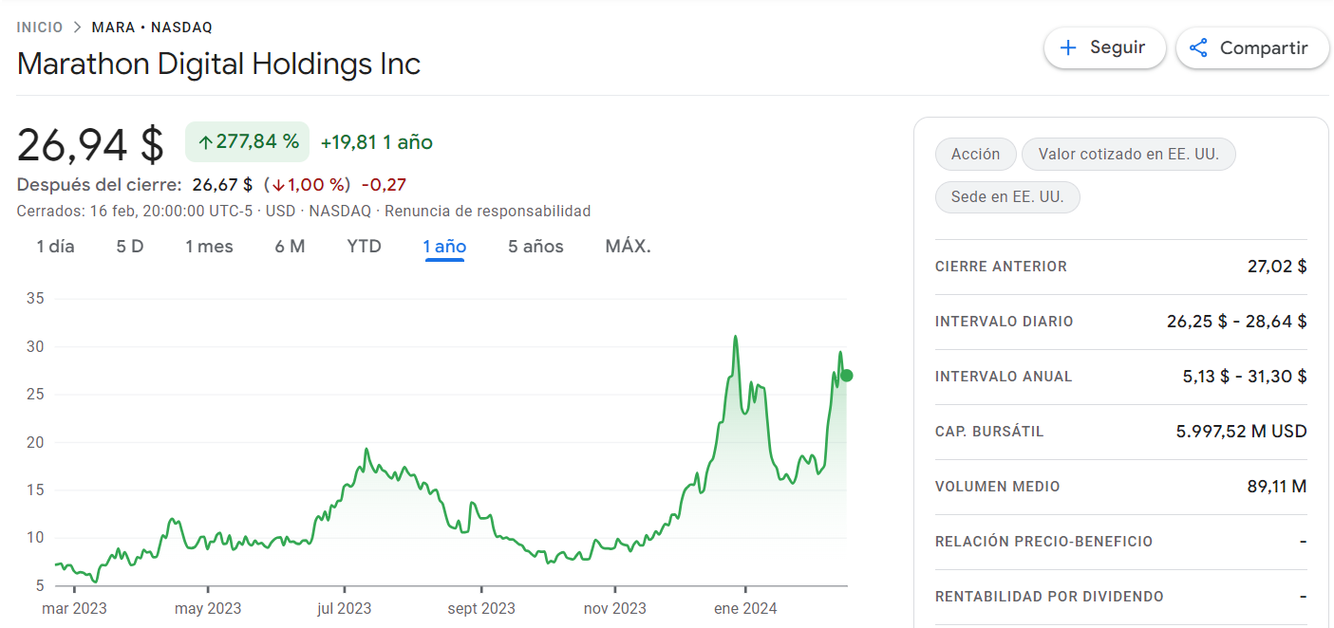Click the INTERVALO ANUAL label
Screen dimensions: 1334x628
point(1004,377)
